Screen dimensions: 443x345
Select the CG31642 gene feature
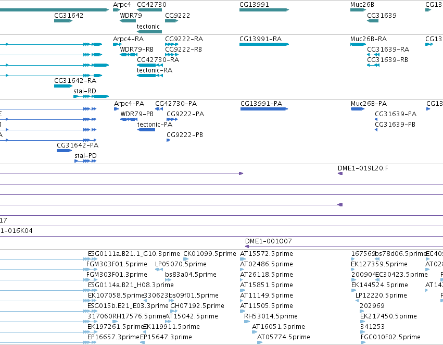[x=64, y=21]
